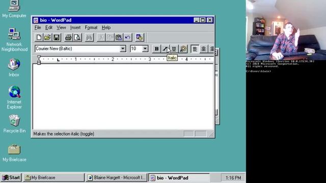Launch Find using the binoculars icon
The image size is (326, 183).
pyautogui.click(x=89, y=38)
